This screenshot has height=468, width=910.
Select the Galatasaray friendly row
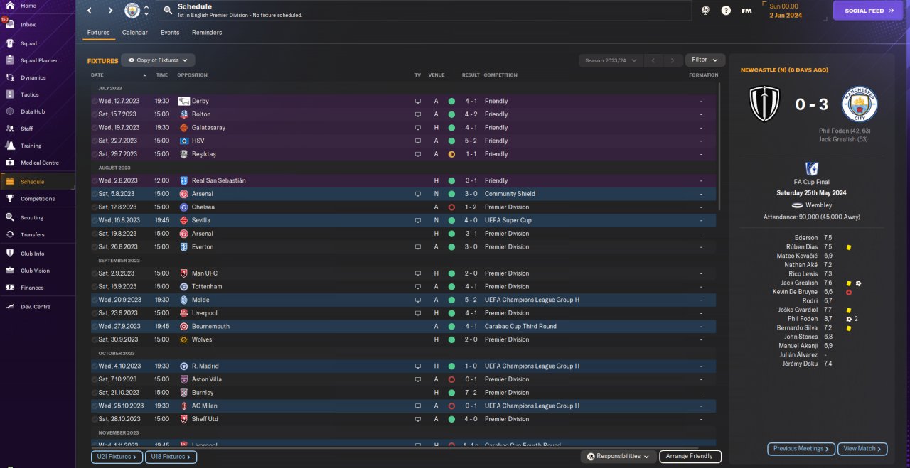coord(404,127)
